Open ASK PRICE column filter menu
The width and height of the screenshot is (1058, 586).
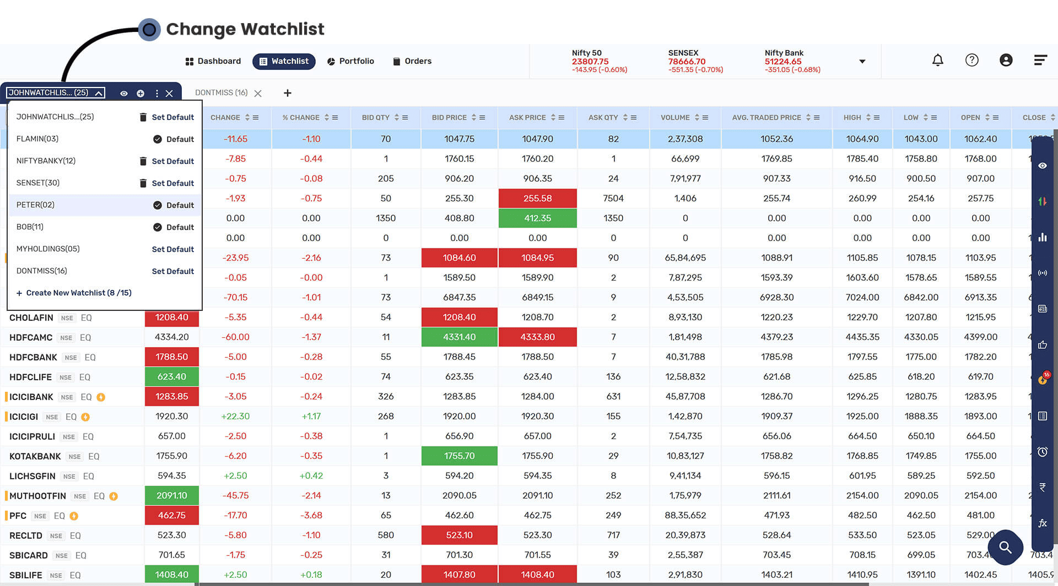(562, 117)
